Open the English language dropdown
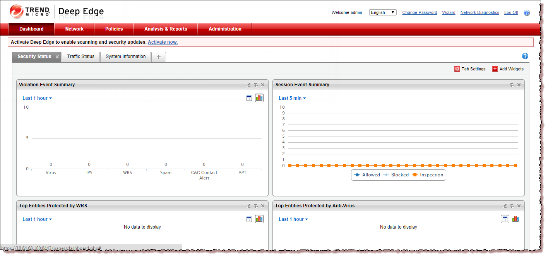Viewport: 548px width, 258px height. coord(382,12)
